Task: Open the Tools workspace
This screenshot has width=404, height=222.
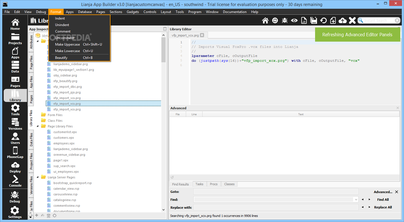Action: coord(15,110)
